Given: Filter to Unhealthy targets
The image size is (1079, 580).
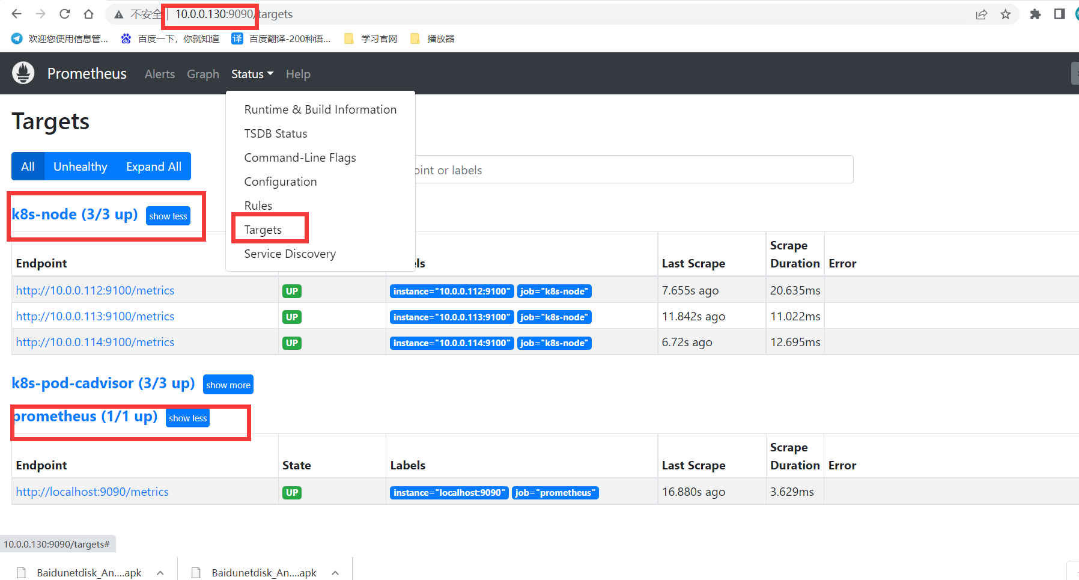Looking at the screenshot, I should coord(81,166).
